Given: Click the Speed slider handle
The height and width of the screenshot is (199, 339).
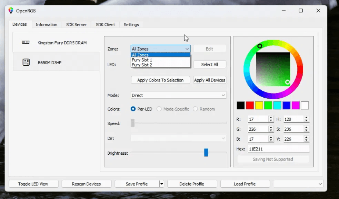Looking at the screenshot, I should click(x=132, y=123).
